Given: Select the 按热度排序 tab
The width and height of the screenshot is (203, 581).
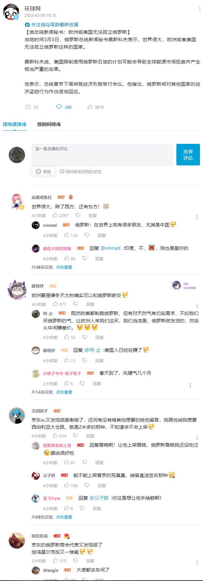Looking at the screenshot, I should tap(15, 124).
